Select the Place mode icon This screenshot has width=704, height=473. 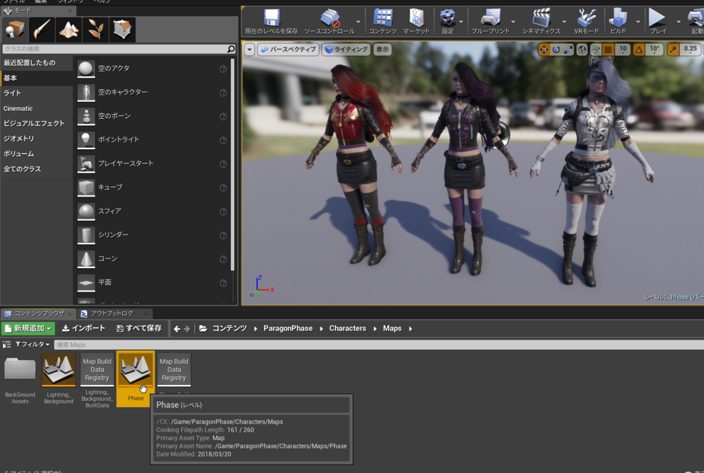click(x=15, y=30)
